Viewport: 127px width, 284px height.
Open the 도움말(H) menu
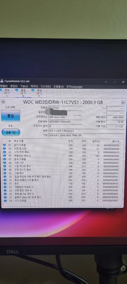pyautogui.click(x=58, y=87)
